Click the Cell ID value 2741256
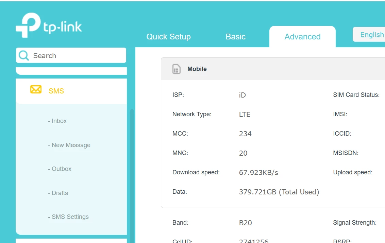The width and height of the screenshot is (385, 243). [x=254, y=241]
